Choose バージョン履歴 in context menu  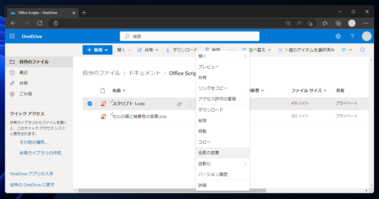[x=223, y=174]
